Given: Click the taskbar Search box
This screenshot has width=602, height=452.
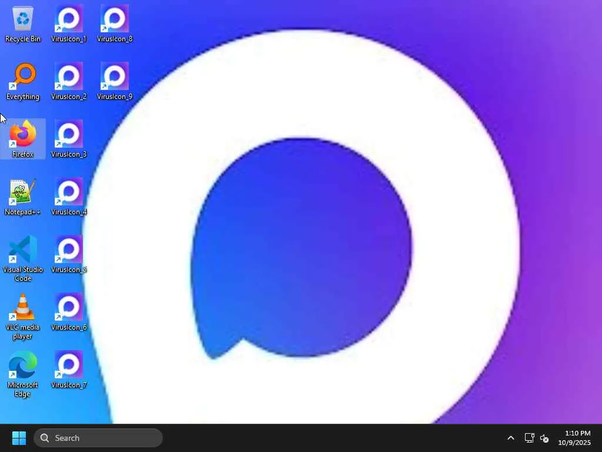Looking at the screenshot, I should (x=98, y=438).
